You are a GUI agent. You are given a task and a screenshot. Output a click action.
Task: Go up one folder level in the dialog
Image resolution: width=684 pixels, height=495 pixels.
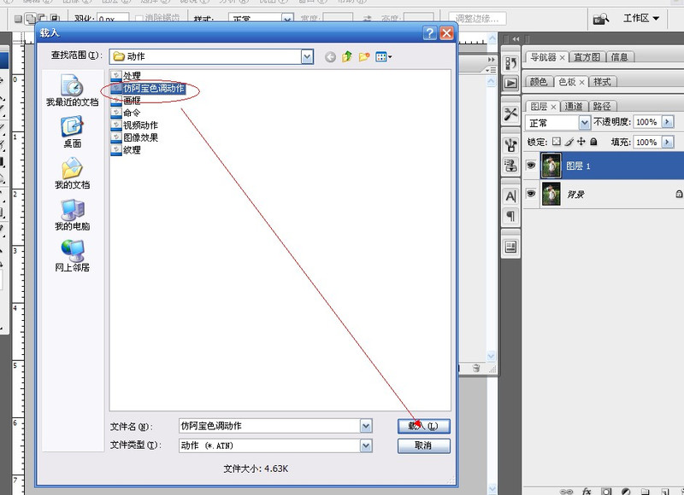pyautogui.click(x=347, y=56)
